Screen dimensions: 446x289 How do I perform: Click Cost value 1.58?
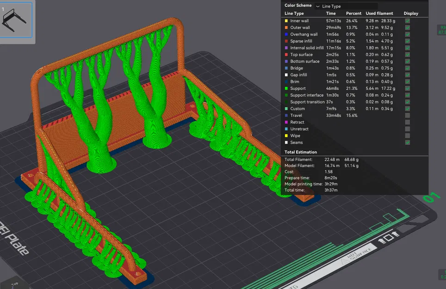[x=328, y=172]
